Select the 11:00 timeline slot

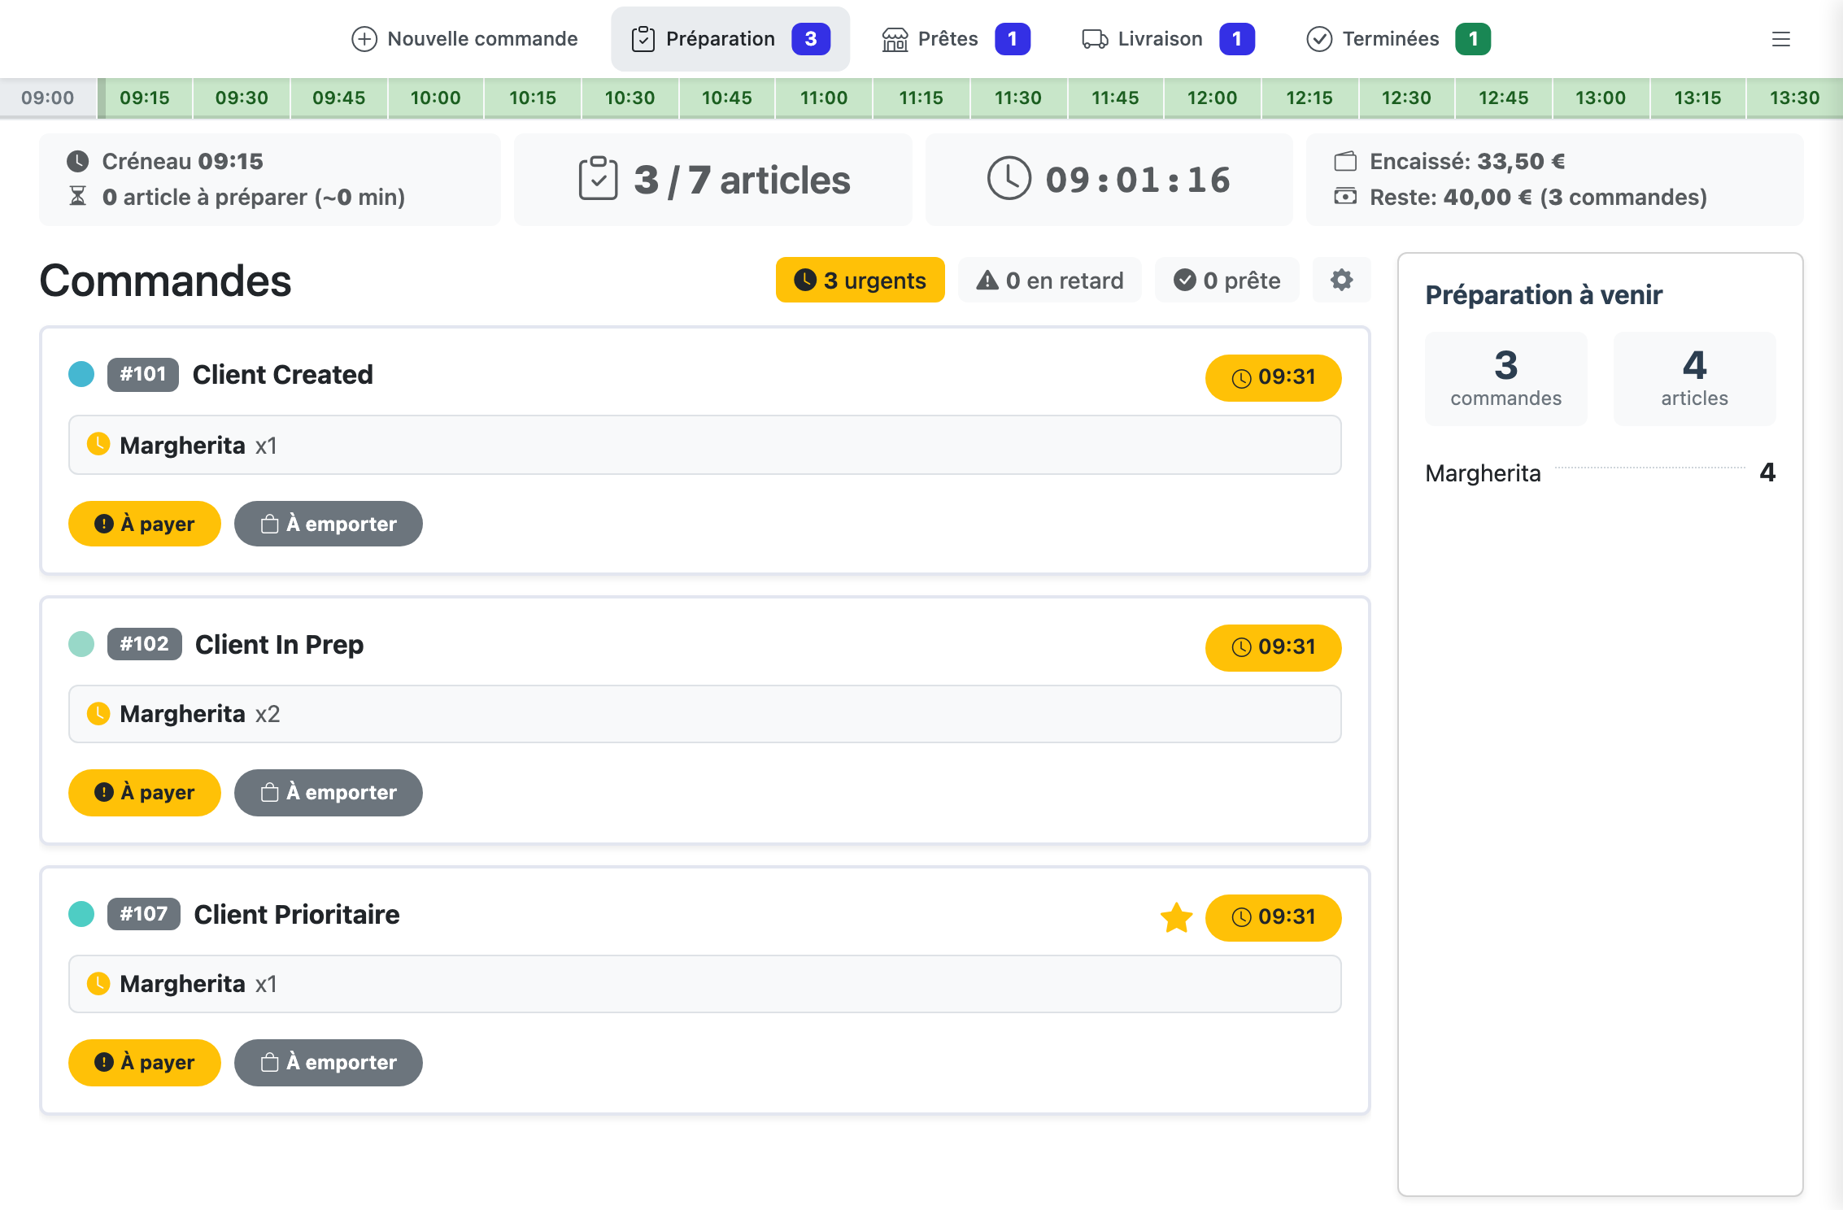[824, 98]
